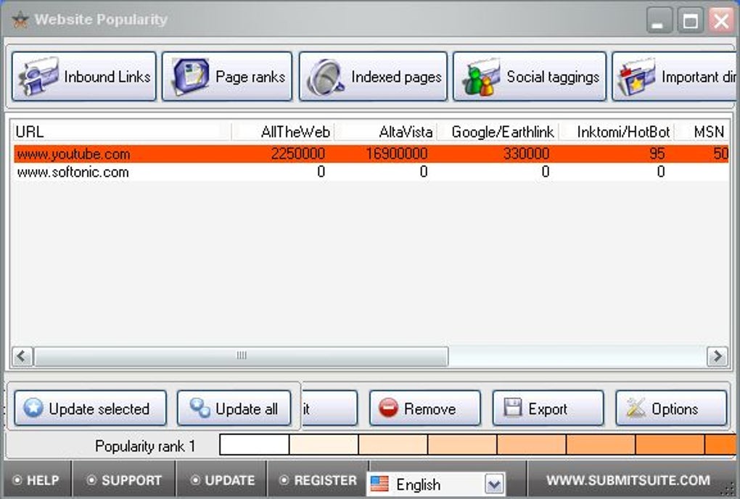Click the Popularity rank 1 label
The image size is (740, 499).
[x=145, y=446]
